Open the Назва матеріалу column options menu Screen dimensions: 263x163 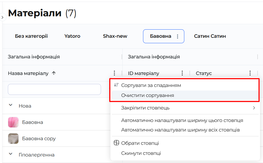pyautogui.click(x=114, y=73)
